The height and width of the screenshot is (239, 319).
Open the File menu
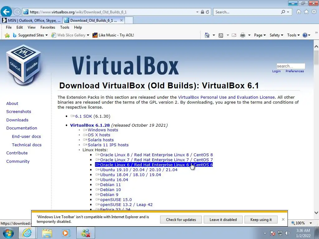(9, 27)
